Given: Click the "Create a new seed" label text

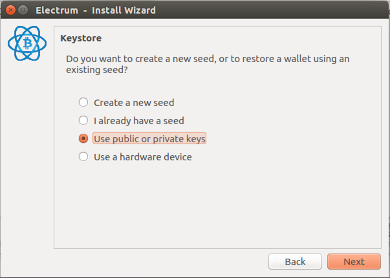Looking at the screenshot, I should click(134, 103).
